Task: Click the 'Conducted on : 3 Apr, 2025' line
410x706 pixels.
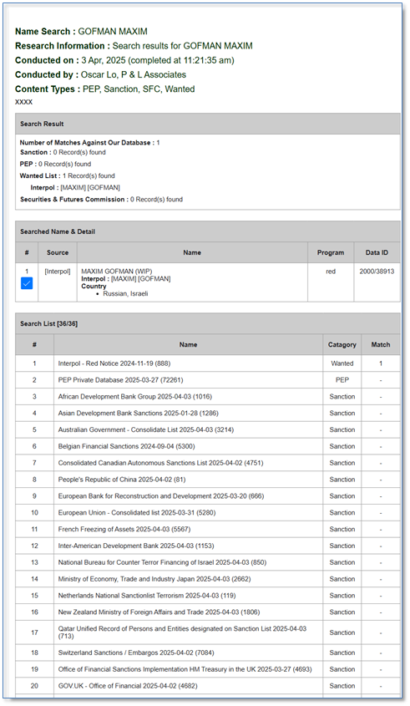Action: tap(124, 60)
